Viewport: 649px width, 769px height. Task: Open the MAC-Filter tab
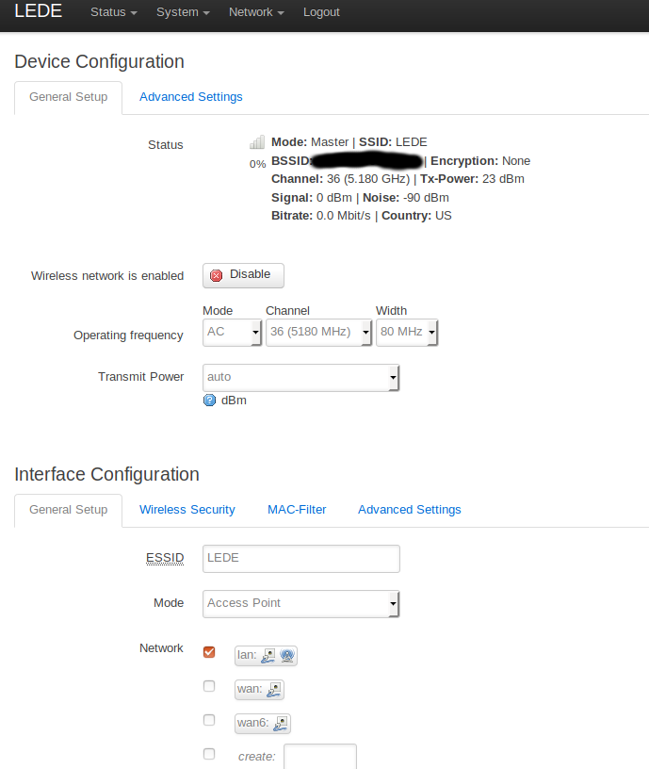[x=297, y=510]
